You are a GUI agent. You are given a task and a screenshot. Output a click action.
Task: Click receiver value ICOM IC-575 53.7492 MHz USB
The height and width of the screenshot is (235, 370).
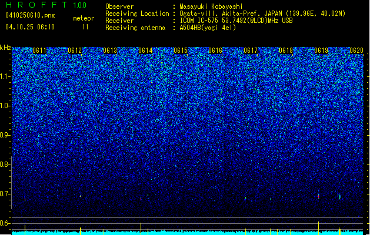(236, 21)
